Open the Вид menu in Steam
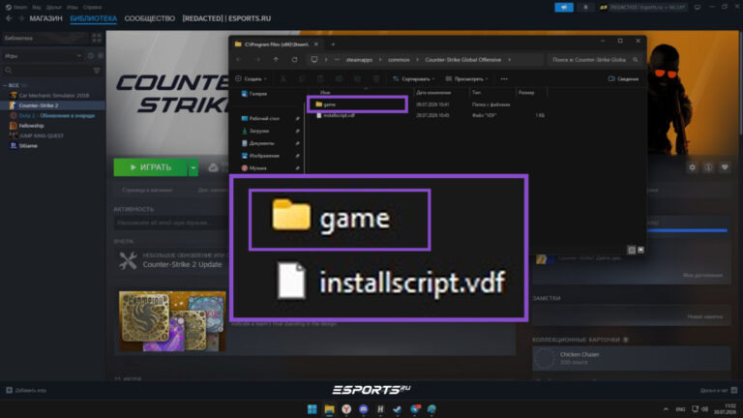Screen dimensions: 743x418 click(37, 7)
